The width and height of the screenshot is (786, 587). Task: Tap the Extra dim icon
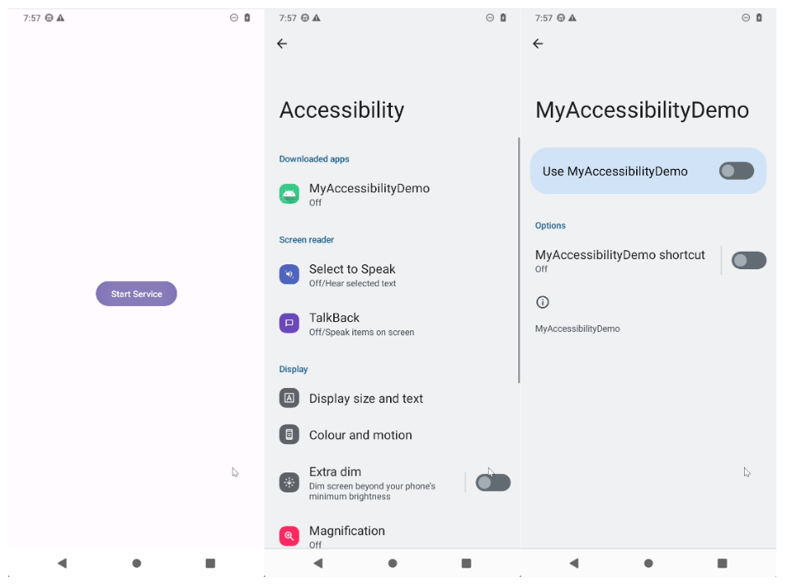click(289, 482)
